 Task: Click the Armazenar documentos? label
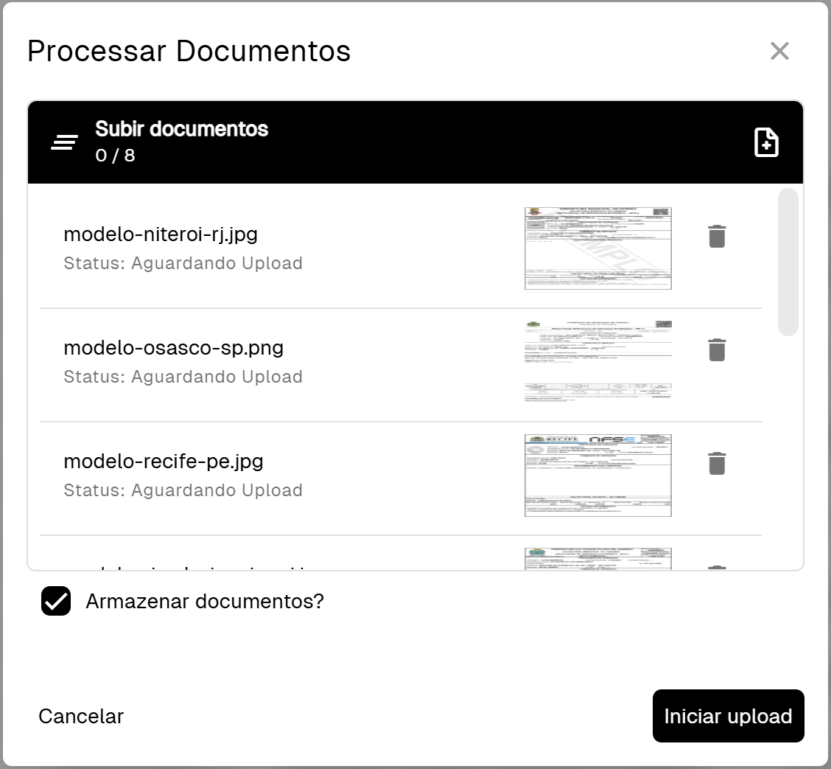click(x=205, y=601)
